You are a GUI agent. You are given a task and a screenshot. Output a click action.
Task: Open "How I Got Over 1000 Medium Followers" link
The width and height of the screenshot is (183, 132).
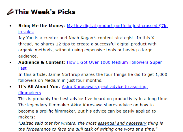click(x=115, y=62)
